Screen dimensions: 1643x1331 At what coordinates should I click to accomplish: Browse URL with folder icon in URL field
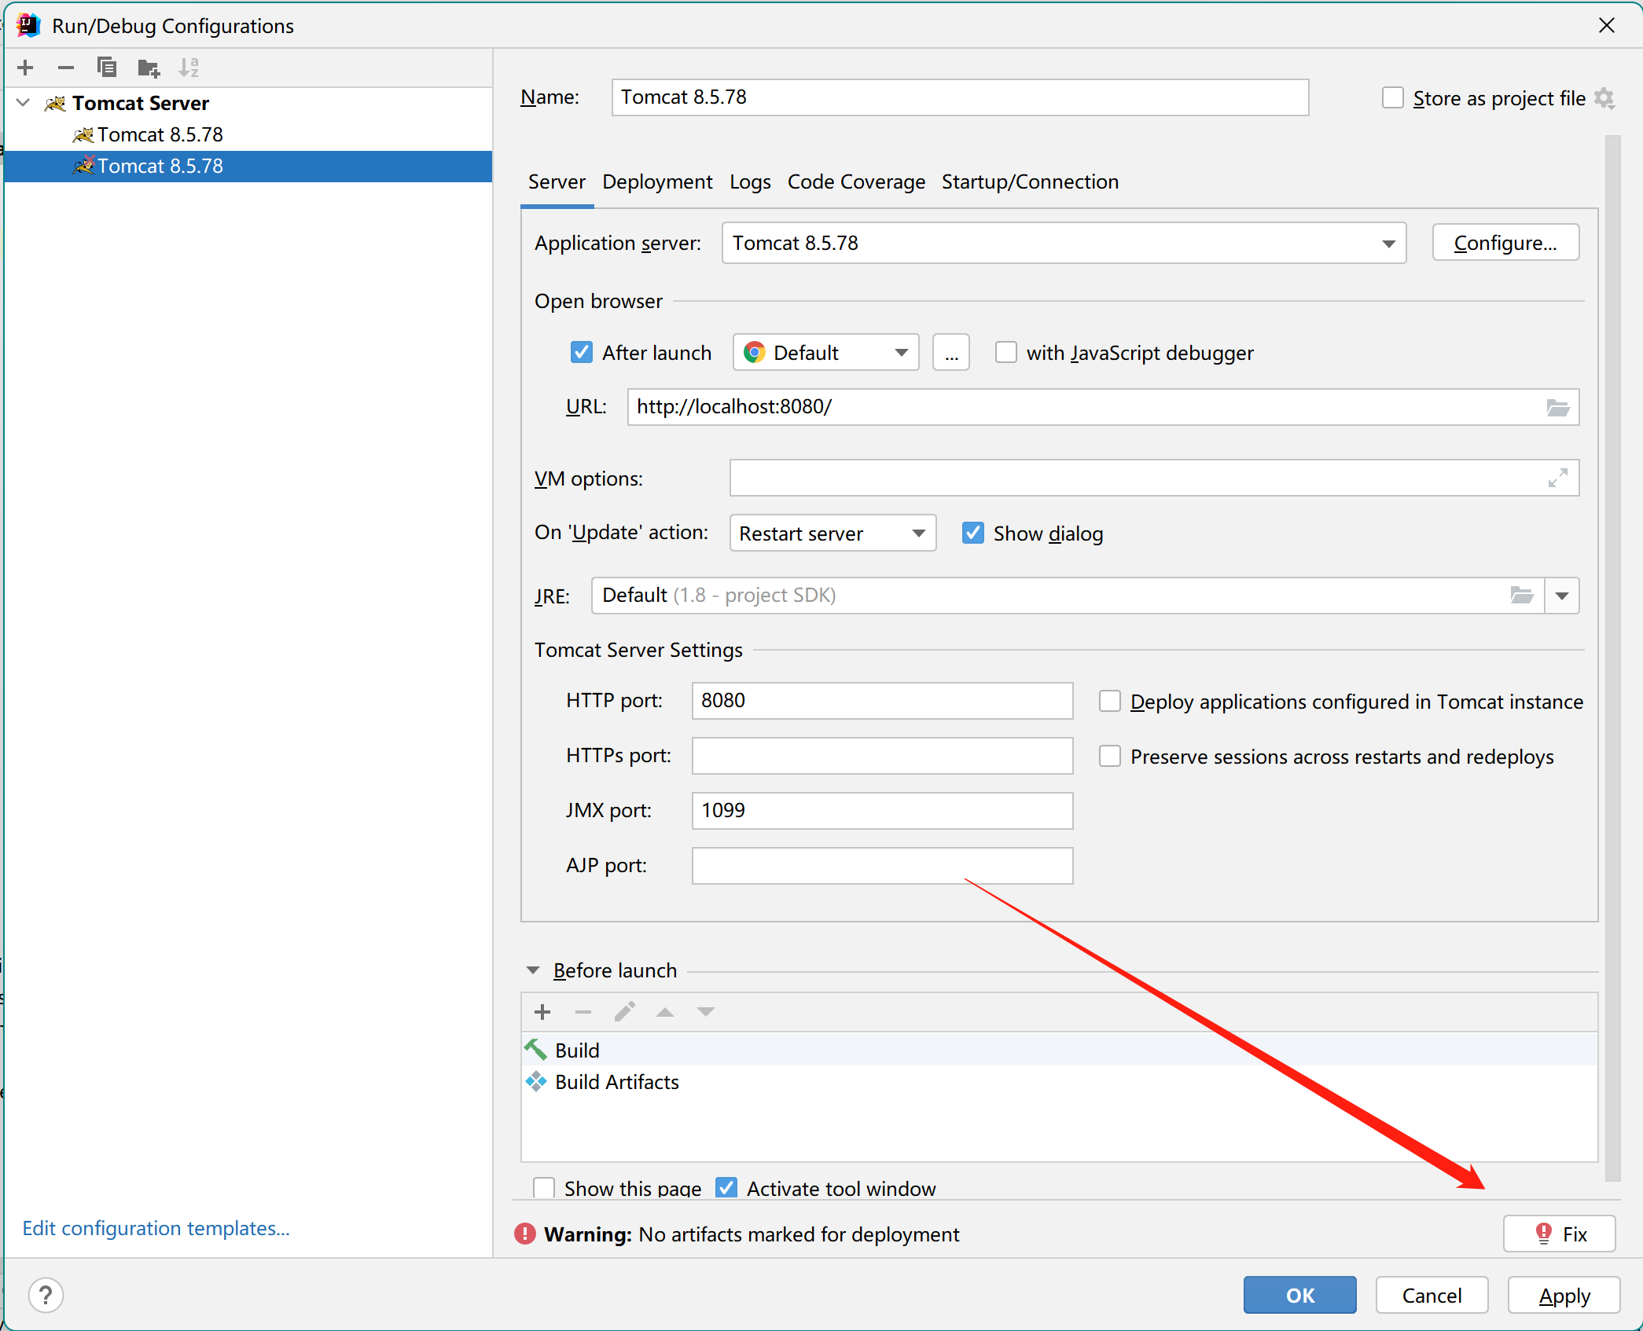tap(1557, 407)
